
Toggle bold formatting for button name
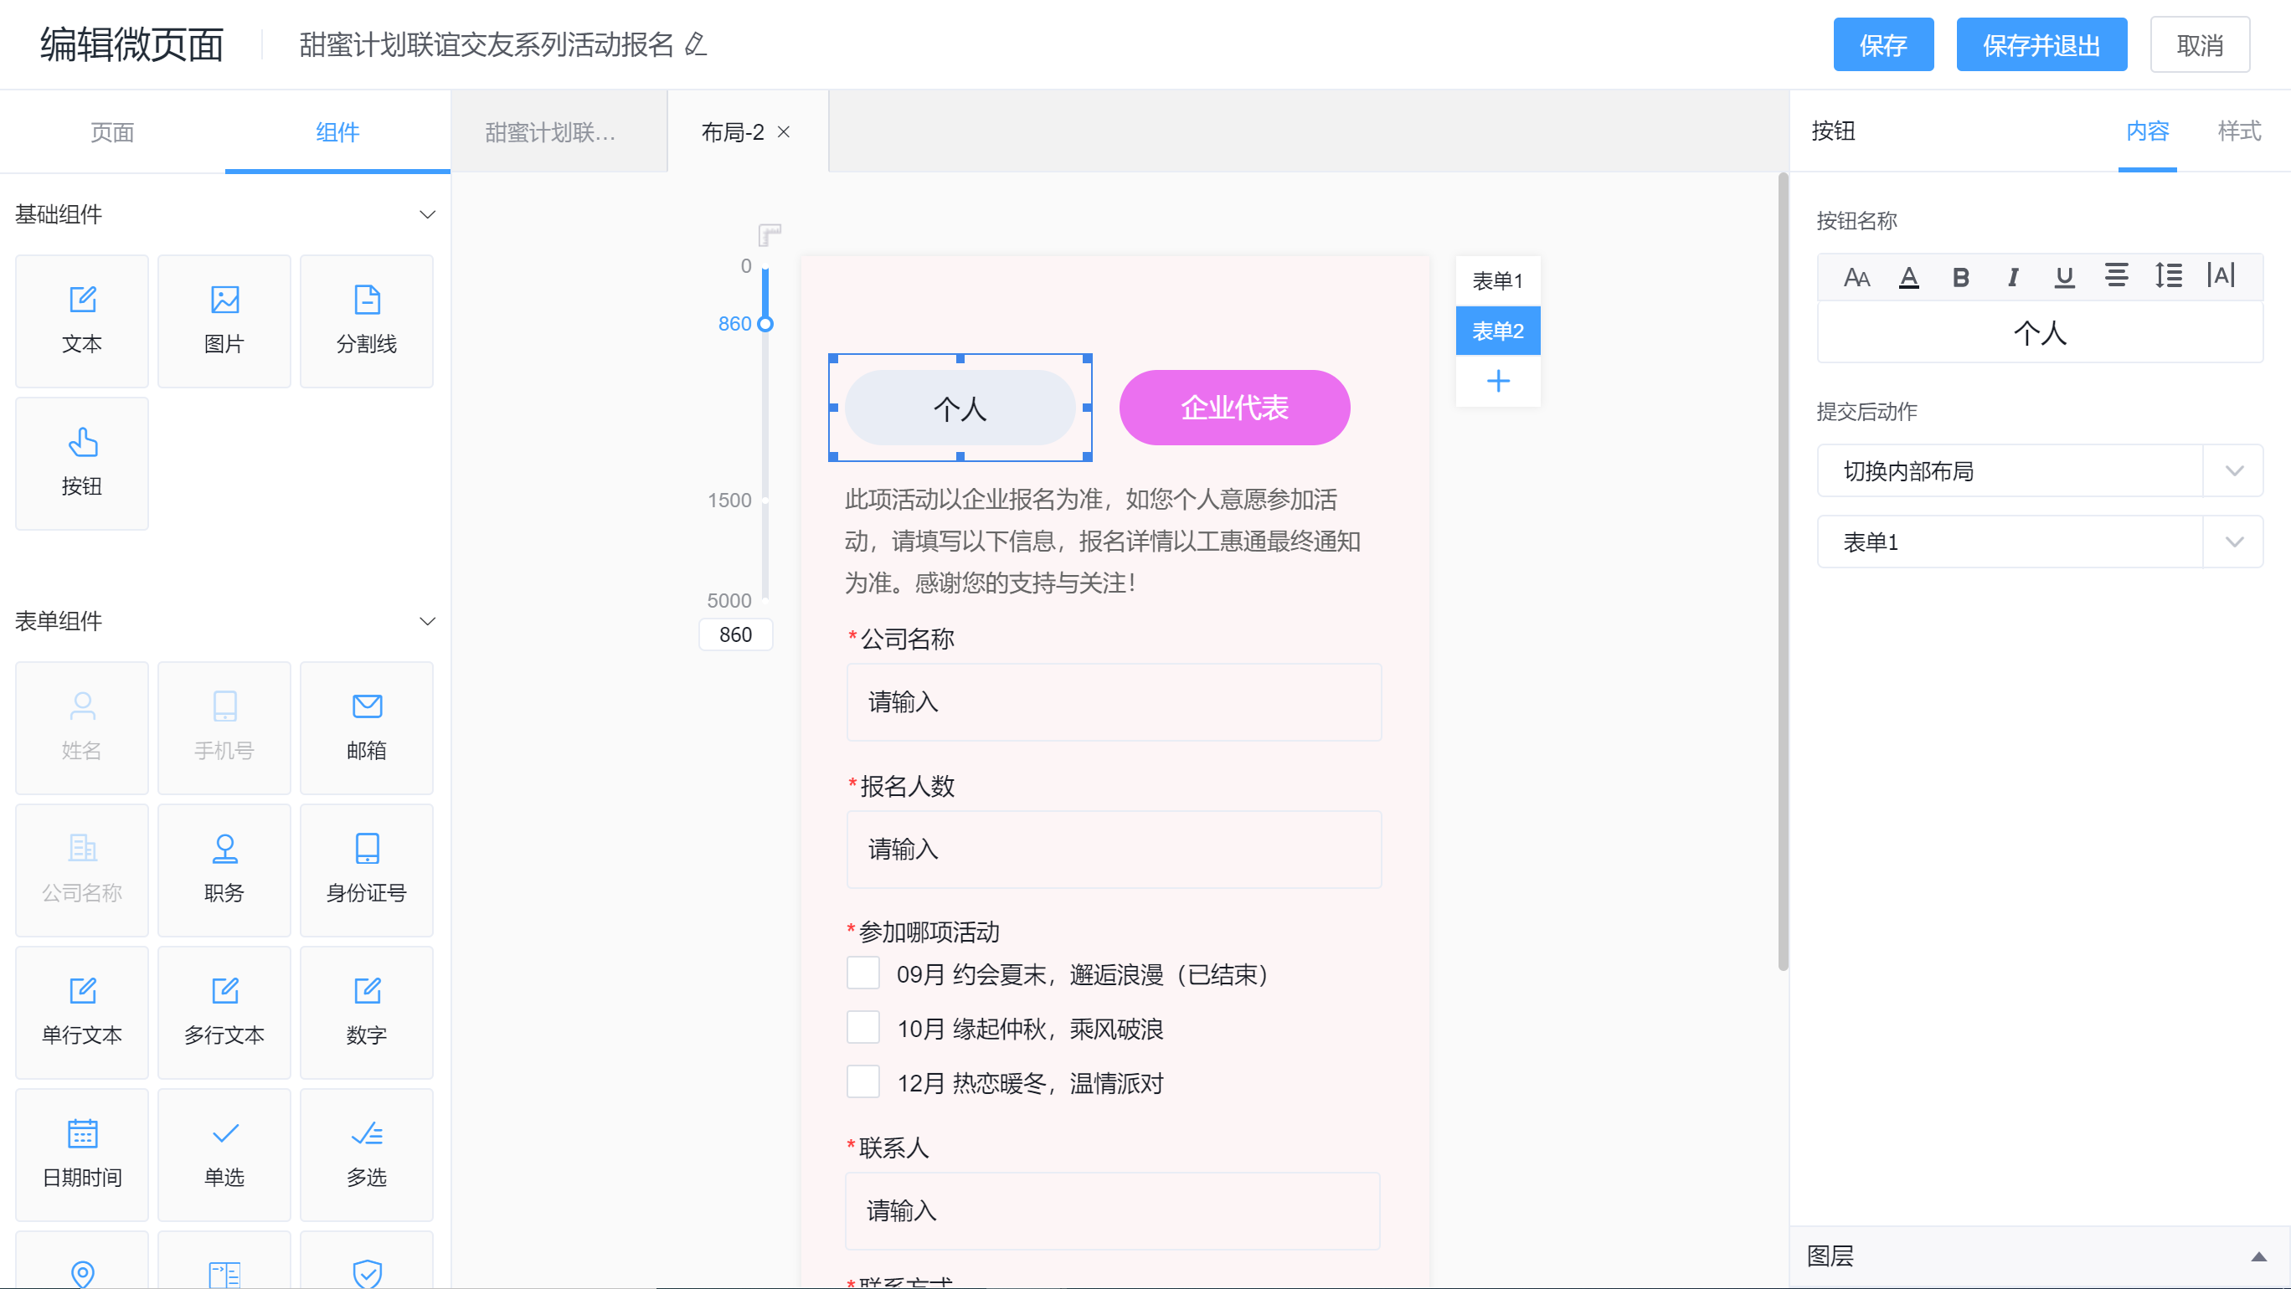tap(1960, 277)
